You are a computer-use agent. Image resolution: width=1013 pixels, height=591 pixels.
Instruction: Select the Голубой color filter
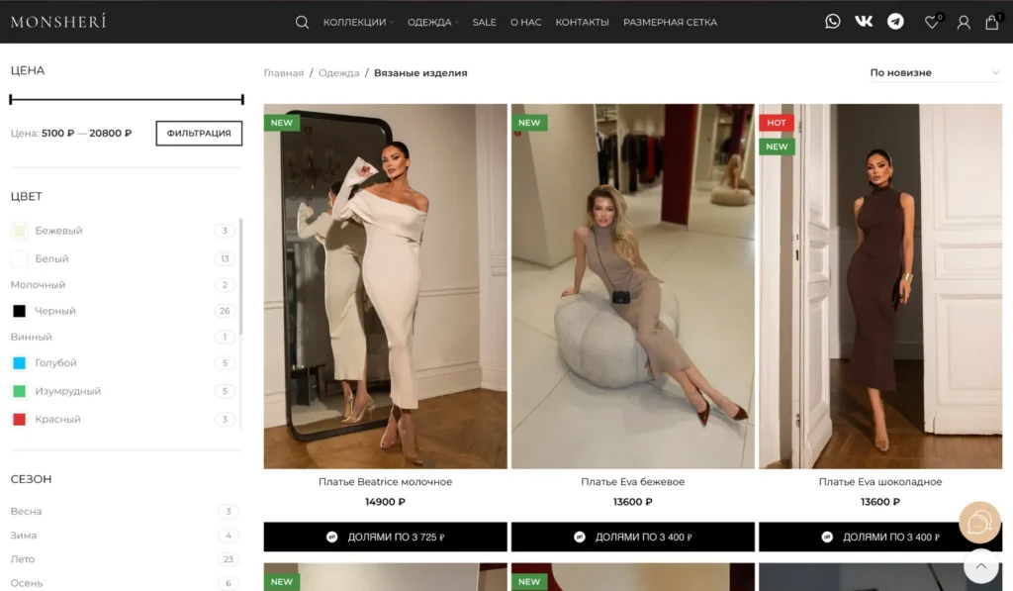(55, 363)
